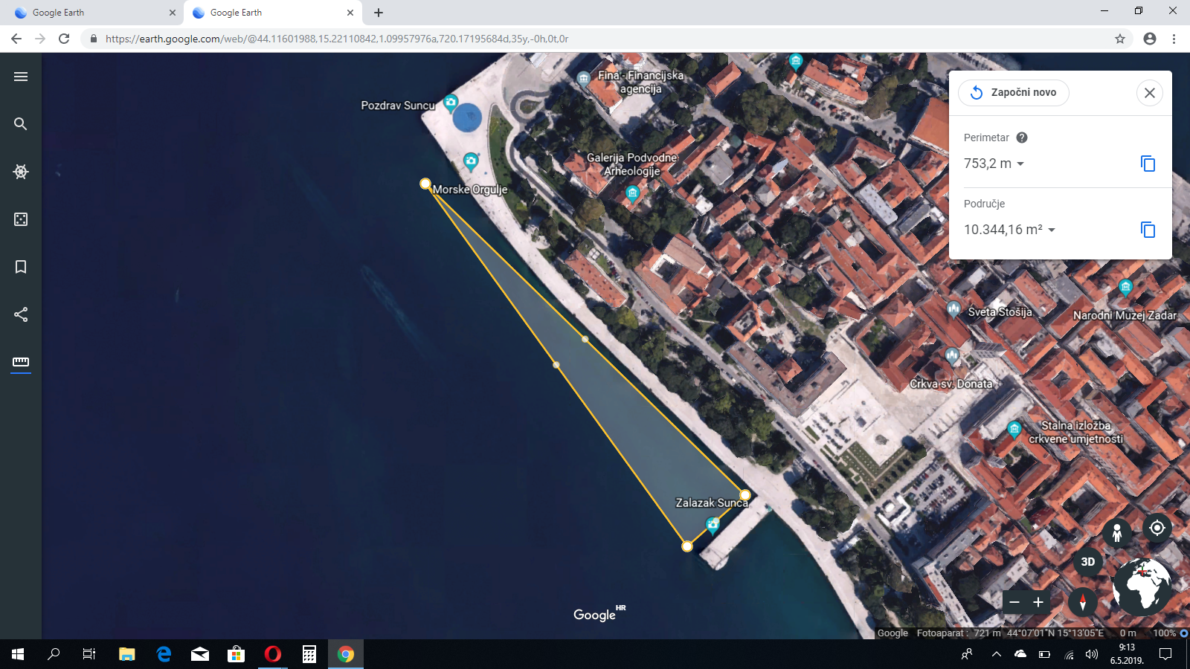Bookmark this page with star icon
The width and height of the screenshot is (1190, 669).
pos(1119,39)
